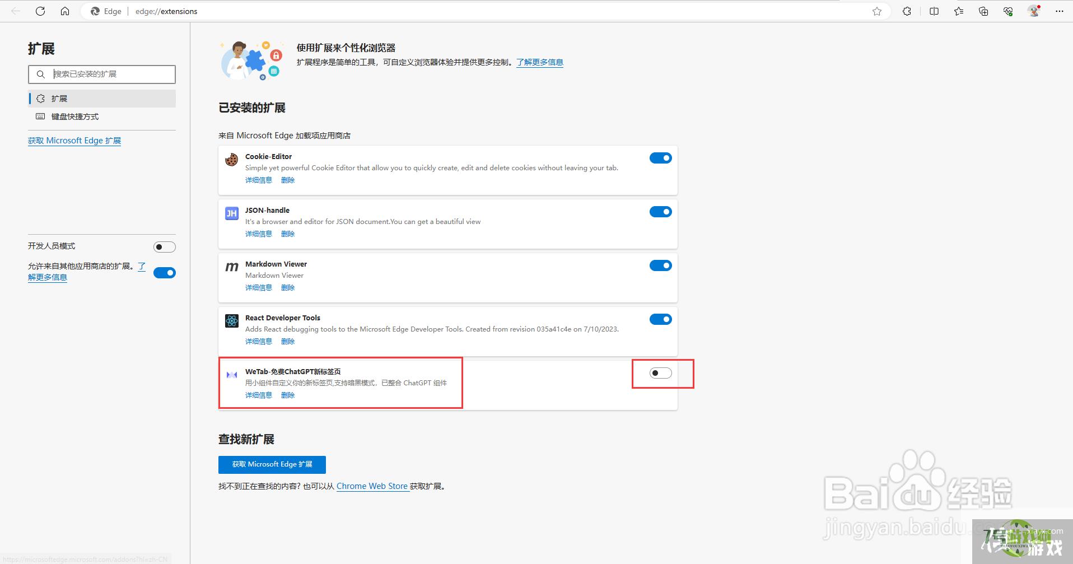
Task: Click the 已安装的扩展 heading
Action: click(252, 108)
